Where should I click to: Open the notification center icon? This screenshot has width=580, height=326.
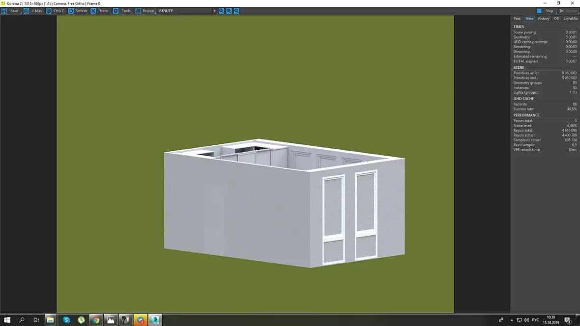tap(568, 320)
